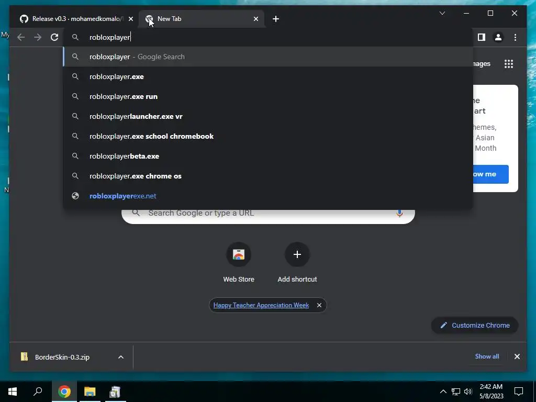
Task: Open BorderSkin-0.3.zip download
Action: 62,357
